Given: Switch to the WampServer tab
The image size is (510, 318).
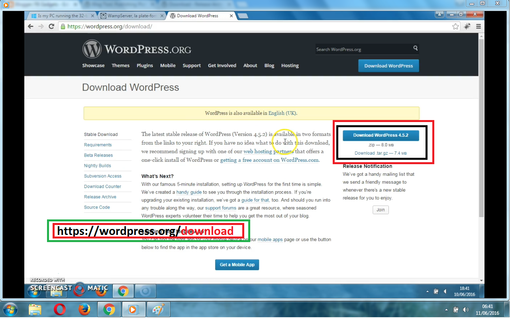Looking at the screenshot, I should [132, 16].
